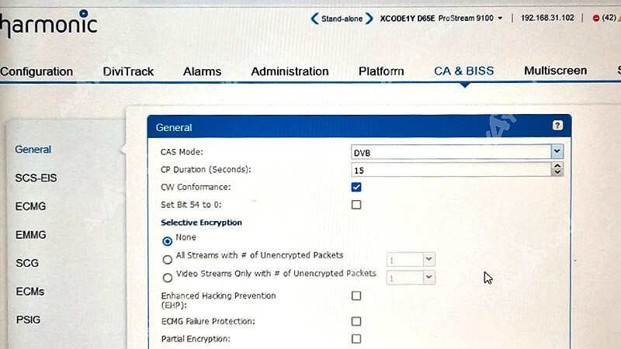Switch to the DiviTrack tab
Screen dimensions: 621x349
point(128,71)
